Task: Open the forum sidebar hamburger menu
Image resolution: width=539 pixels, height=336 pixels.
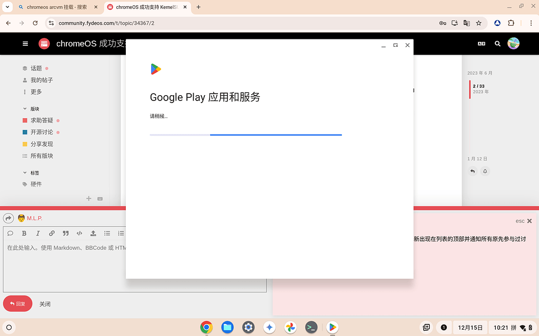Action: (x=25, y=44)
